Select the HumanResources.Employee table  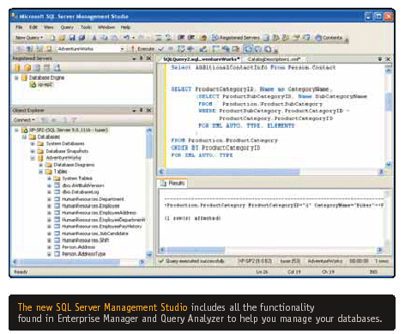(91, 206)
